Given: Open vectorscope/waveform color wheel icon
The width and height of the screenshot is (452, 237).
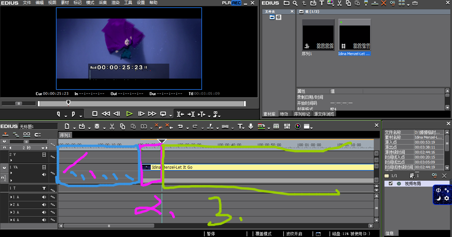Looking at the screenshot, I should [x=298, y=126].
